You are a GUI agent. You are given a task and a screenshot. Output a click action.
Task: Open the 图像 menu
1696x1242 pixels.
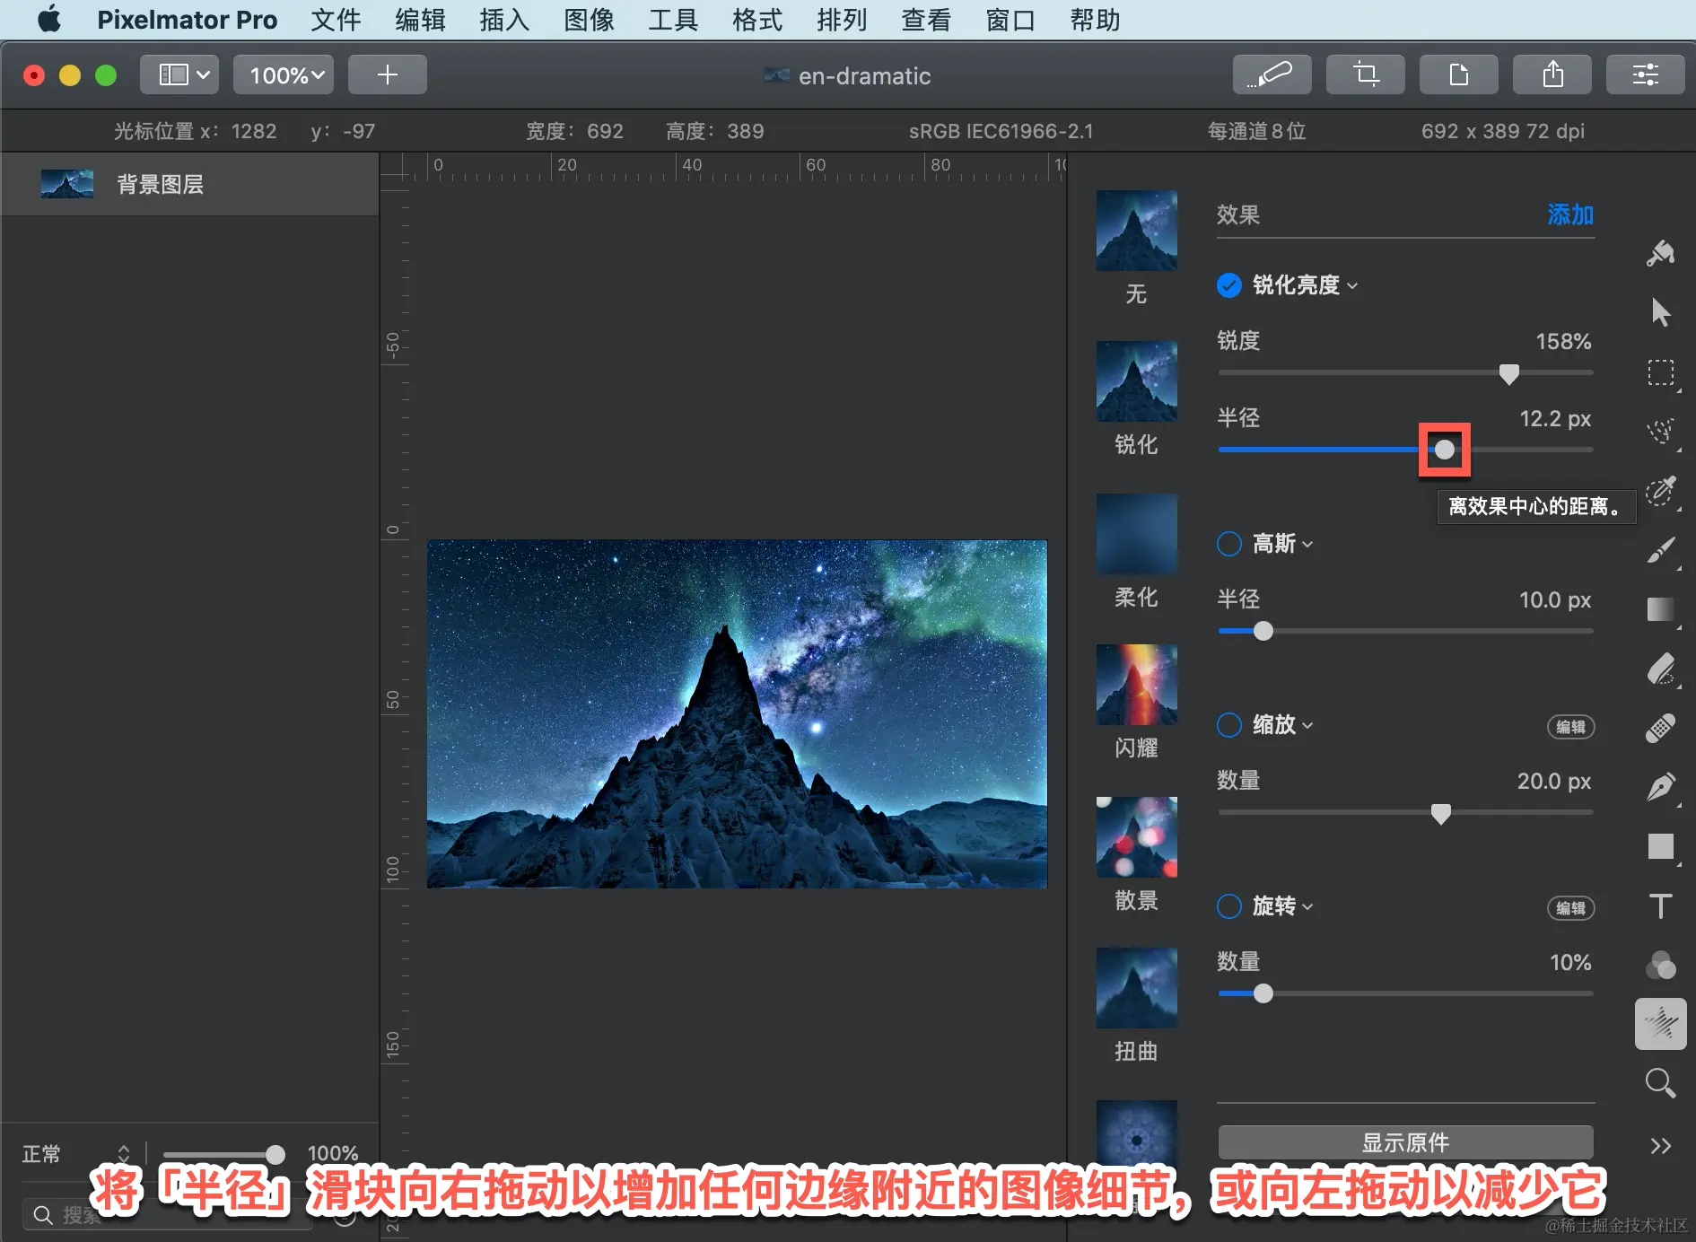click(589, 20)
